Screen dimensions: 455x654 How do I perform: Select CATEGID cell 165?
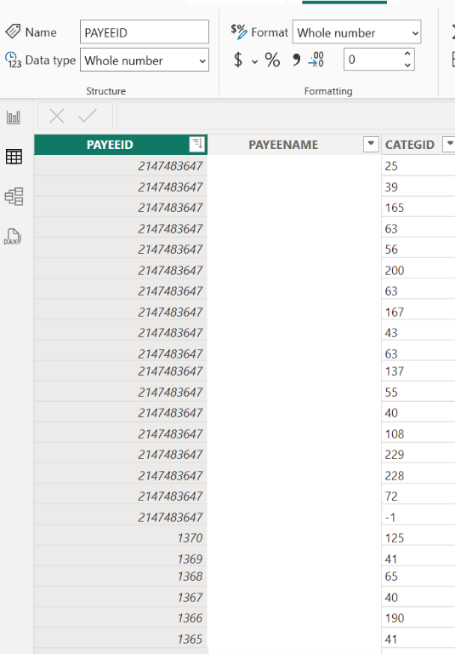418,207
